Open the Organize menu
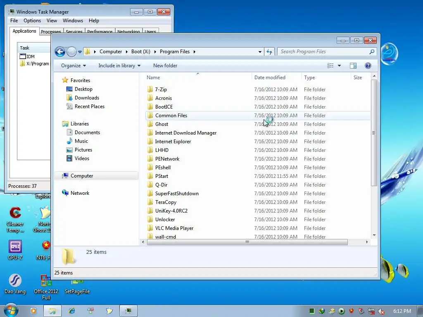This screenshot has width=423, height=317. pos(74,66)
